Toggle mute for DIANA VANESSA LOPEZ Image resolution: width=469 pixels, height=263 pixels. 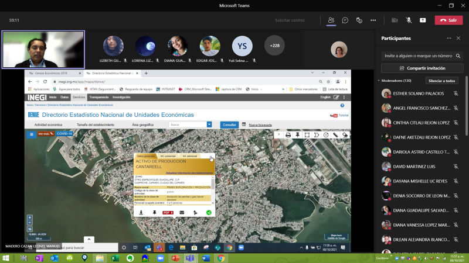pos(456,225)
